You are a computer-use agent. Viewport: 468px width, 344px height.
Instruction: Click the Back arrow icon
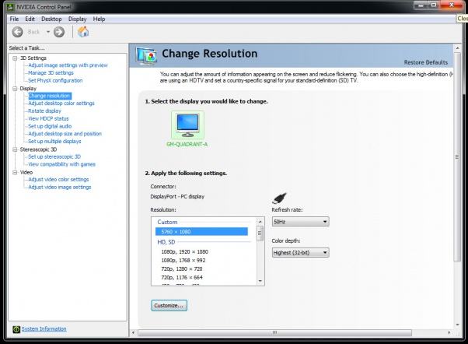tap(18, 32)
